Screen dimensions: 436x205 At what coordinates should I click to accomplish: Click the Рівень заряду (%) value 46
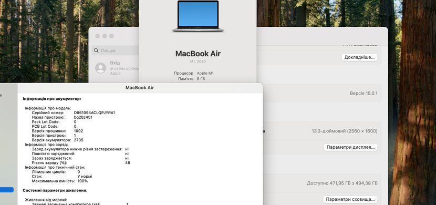[x=128, y=163]
